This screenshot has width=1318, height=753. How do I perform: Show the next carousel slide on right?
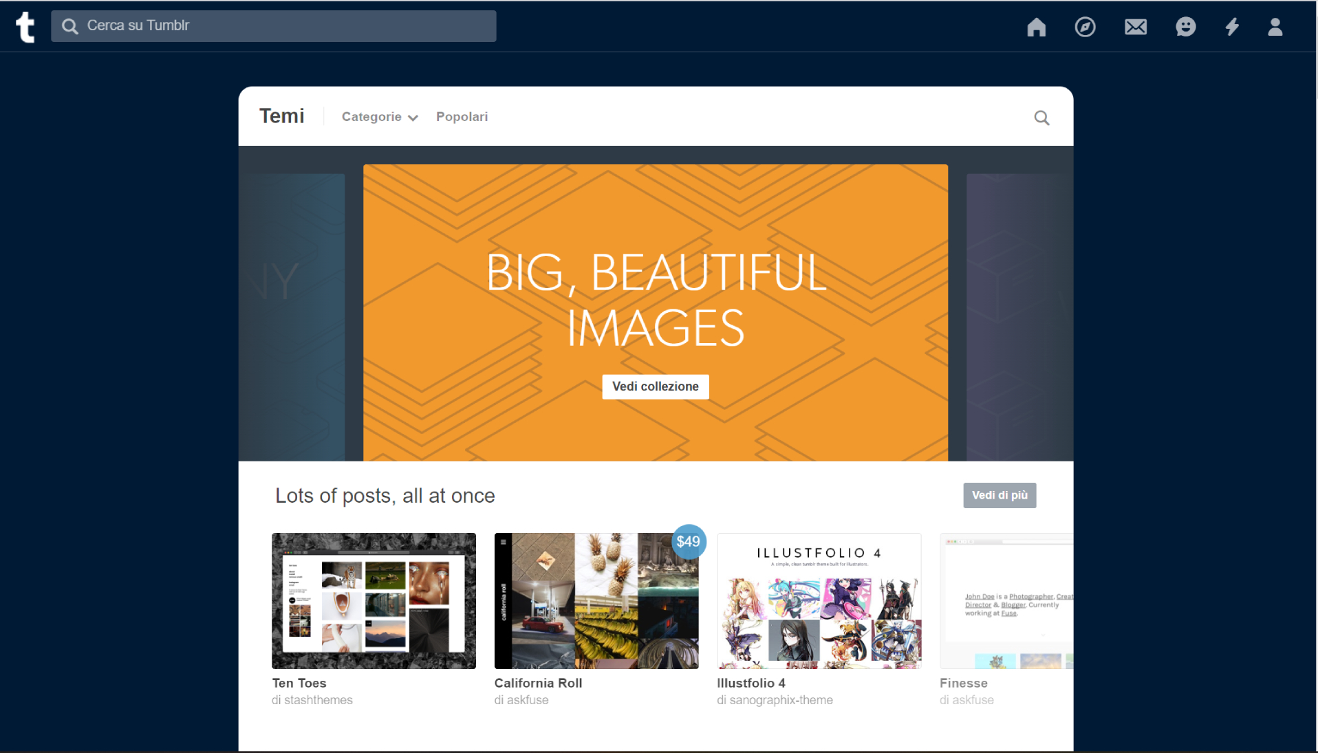point(1018,316)
